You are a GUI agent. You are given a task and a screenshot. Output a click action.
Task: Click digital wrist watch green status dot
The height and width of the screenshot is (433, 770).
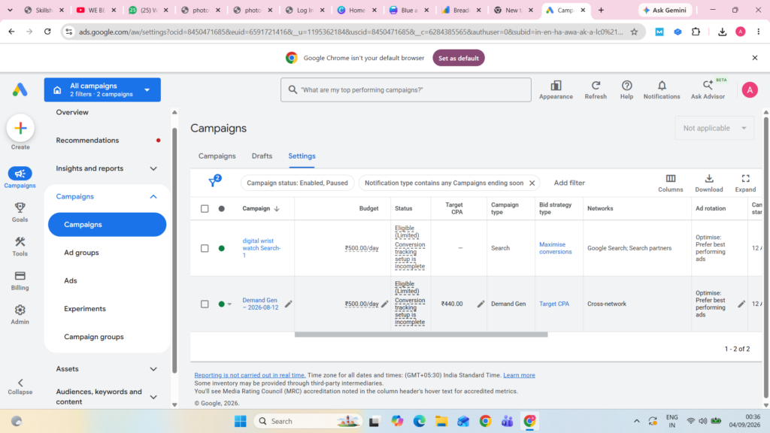coord(222,248)
